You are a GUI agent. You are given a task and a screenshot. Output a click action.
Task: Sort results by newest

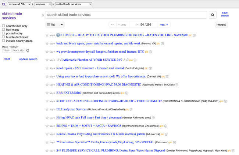[221, 24]
